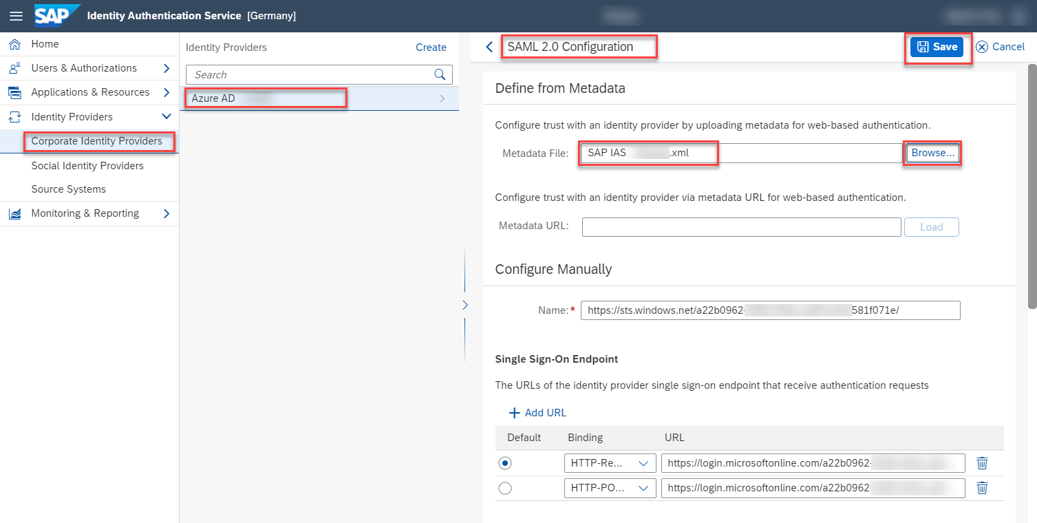Delete the HTTP-POST endpoint row

click(x=983, y=488)
